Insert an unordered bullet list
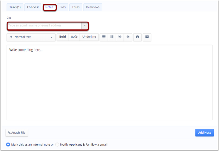The image size is (219, 151). [104, 37]
